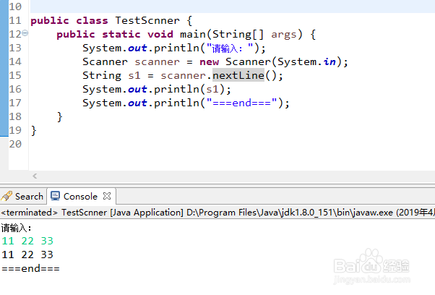Image resolution: width=435 pixels, height=295 pixels.
Task: Click the line number 20 in the gutter
Action: 15,144
